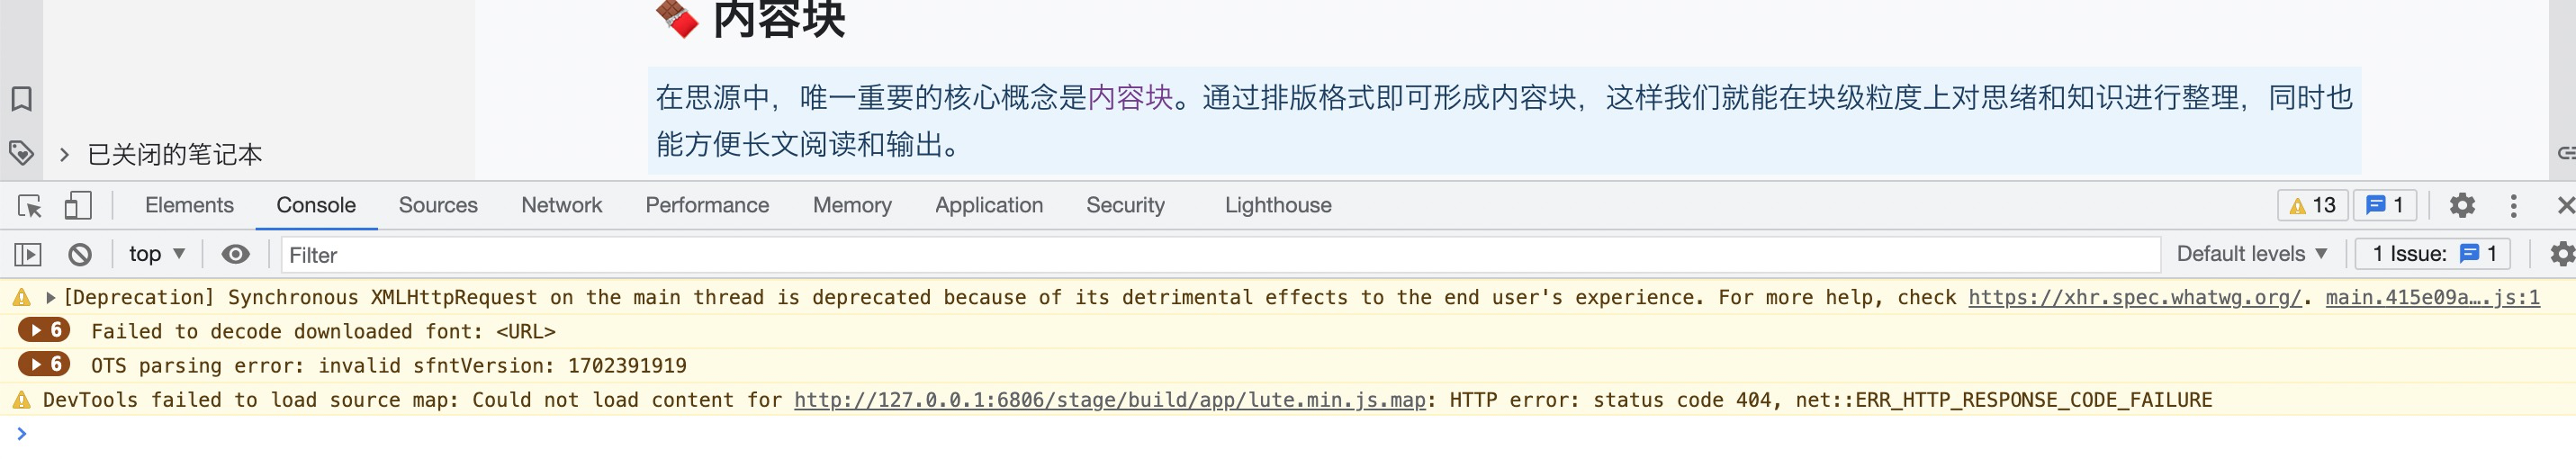The width and height of the screenshot is (2576, 459).
Task: Clear the console messages
Action: tap(80, 255)
